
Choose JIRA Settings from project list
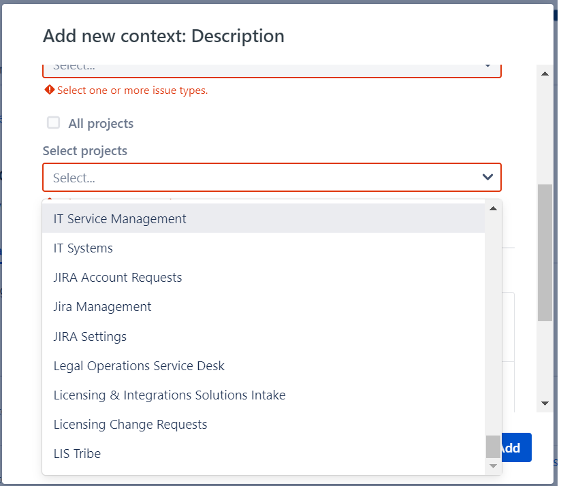click(90, 337)
